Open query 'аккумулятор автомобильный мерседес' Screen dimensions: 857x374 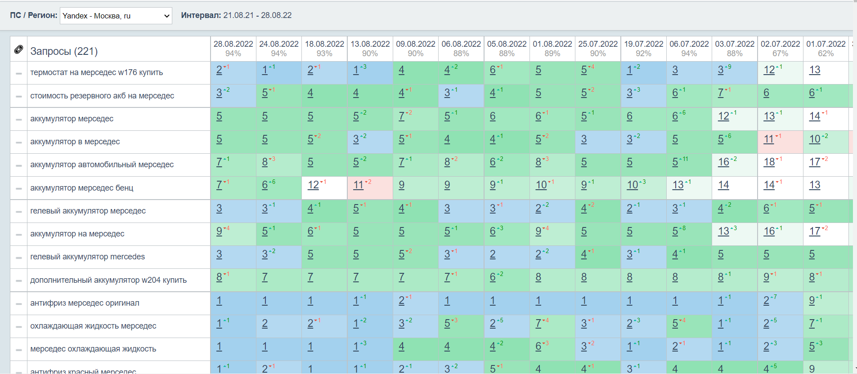(102, 165)
